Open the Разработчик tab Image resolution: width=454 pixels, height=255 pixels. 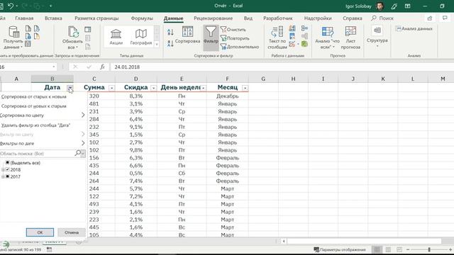pos(277,18)
